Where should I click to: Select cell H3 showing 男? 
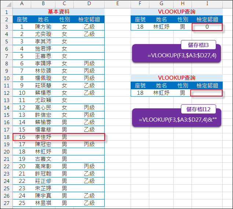click(x=182, y=27)
